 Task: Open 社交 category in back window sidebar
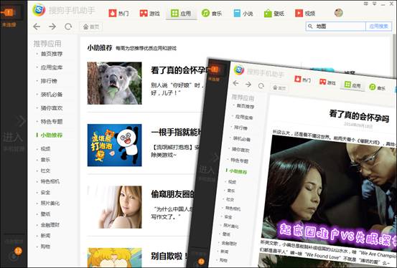coord(45,171)
